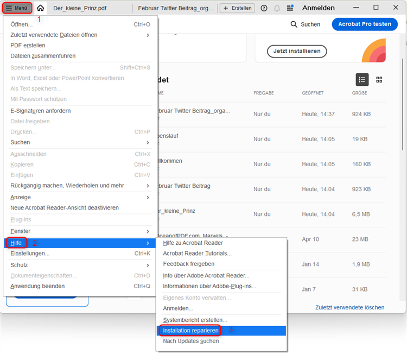Switch to grid thumbnail view icon
Image resolution: width=407 pixels, height=355 pixels.
[x=379, y=80]
